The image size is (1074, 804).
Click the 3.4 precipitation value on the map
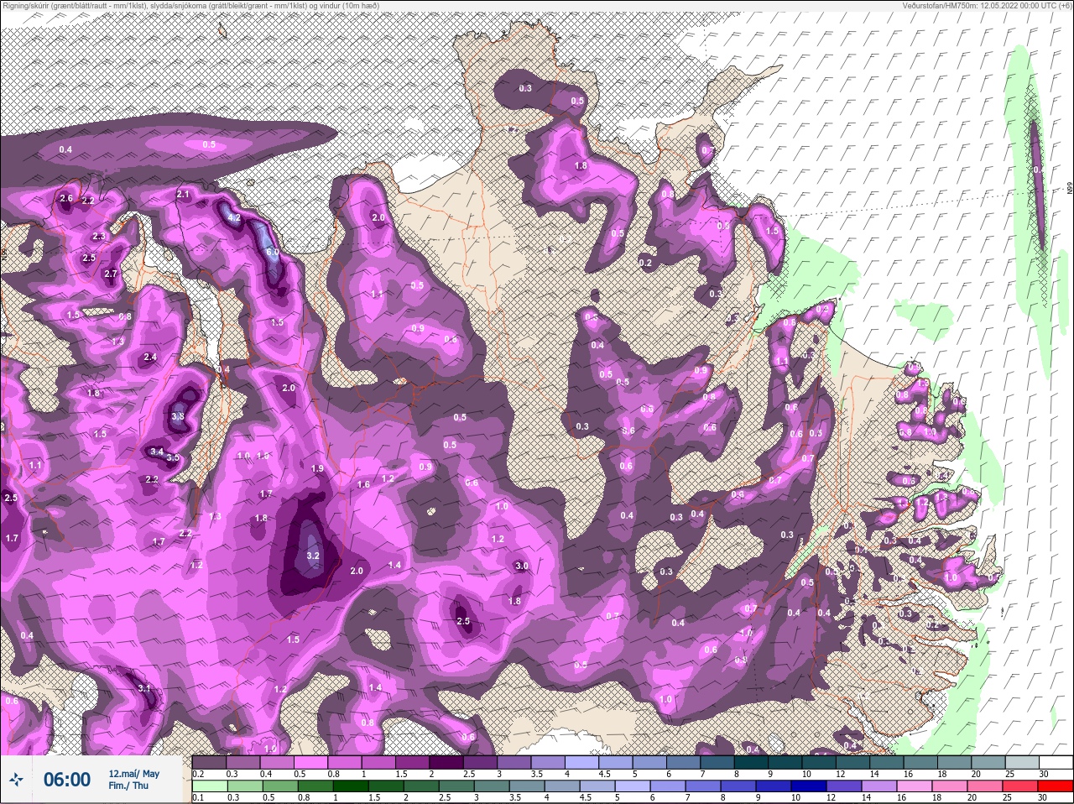pyautogui.click(x=156, y=452)
